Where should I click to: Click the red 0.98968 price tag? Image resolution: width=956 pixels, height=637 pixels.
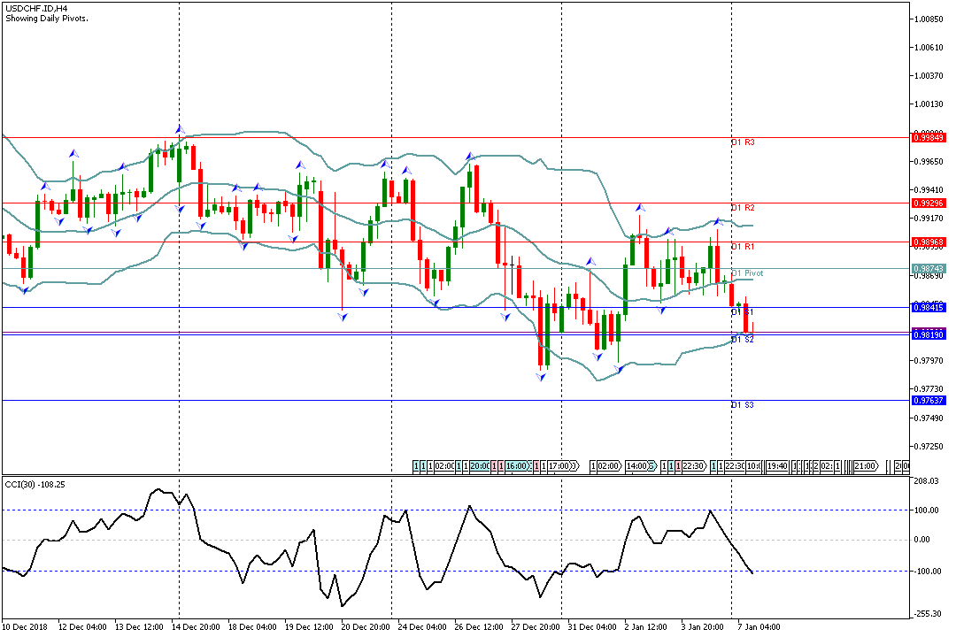pyautogui.click(x=929, y=242)
